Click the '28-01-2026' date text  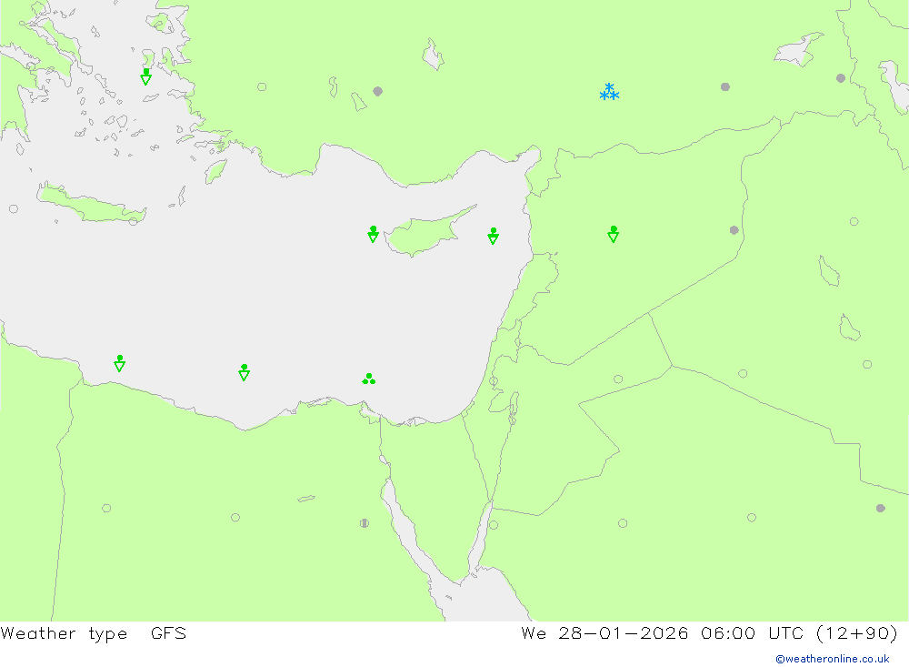point(624,632)
